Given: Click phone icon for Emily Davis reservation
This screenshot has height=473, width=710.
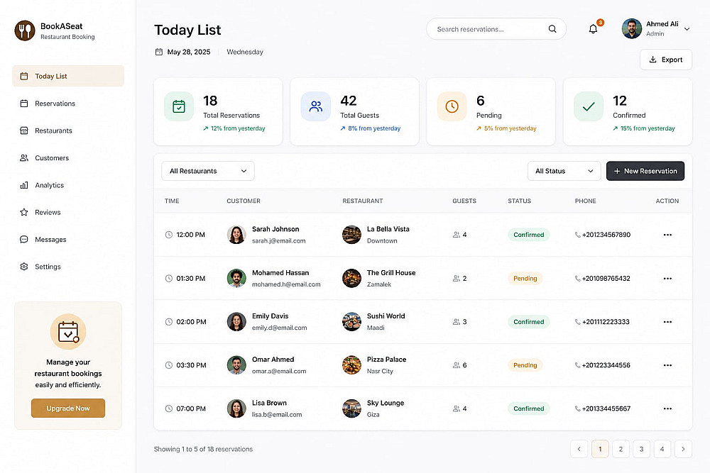Looking at the screenshot, I should (x=578, y=322).
